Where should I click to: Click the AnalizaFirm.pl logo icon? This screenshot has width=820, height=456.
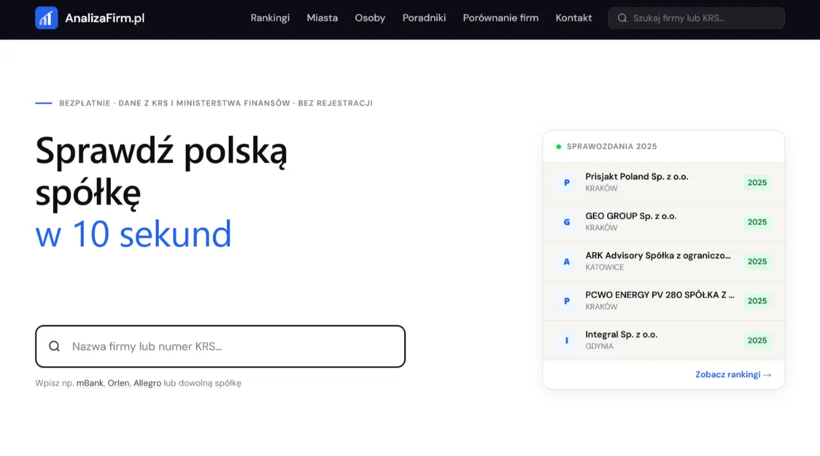(46, 18)
